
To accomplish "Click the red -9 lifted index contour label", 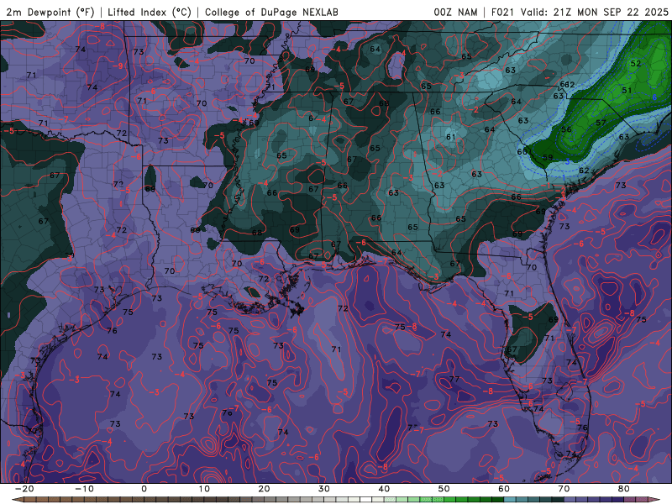I will point(118,66).
